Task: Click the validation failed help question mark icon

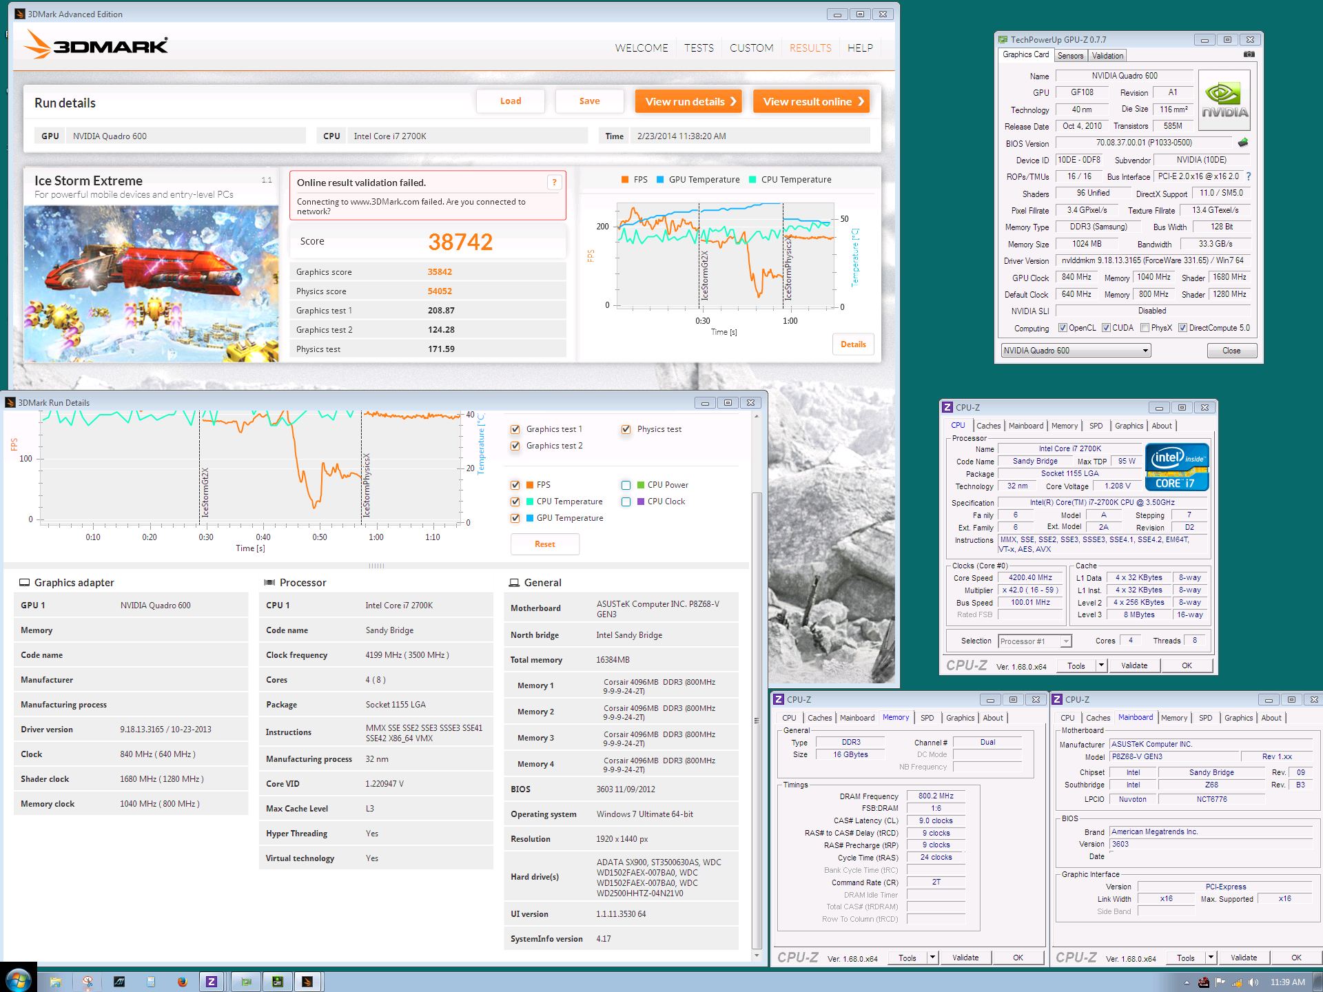Action: tap(554, 183)
